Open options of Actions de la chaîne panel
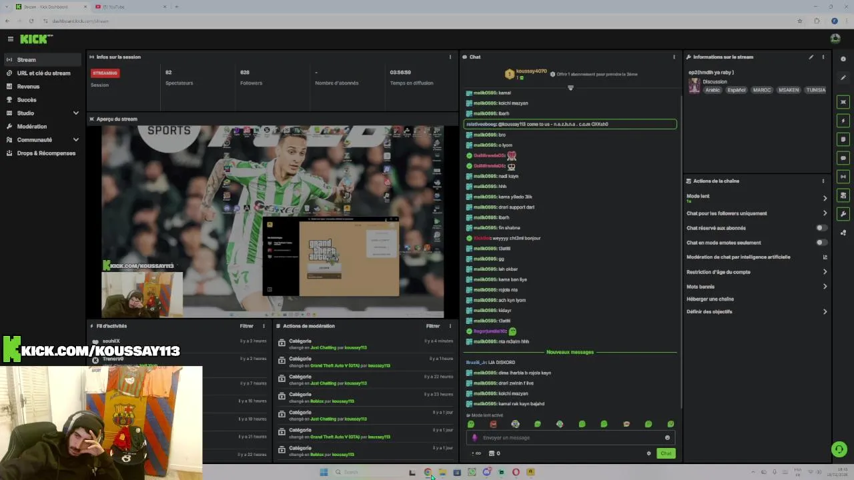854x480 pixels. 823,181
